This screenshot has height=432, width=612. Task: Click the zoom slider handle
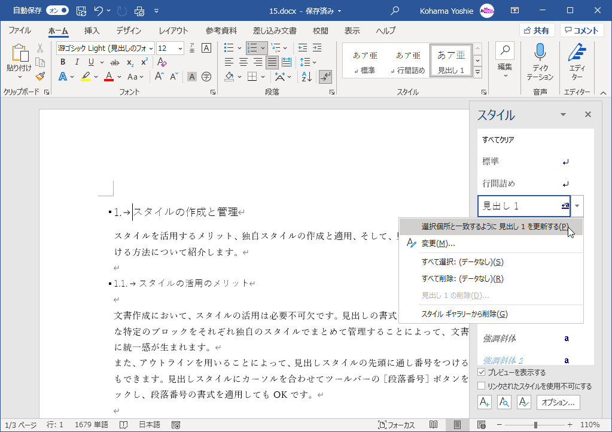(535, 425)
